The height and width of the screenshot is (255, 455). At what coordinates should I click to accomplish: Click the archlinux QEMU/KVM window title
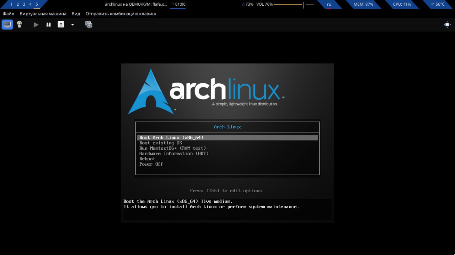coord(136,4)
